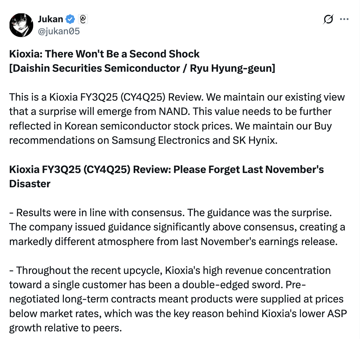Screen dimensions: 360x339
Task: Click the "growth relative to peers" closing line
Action: pyautogui.click(x=65, y=328)
